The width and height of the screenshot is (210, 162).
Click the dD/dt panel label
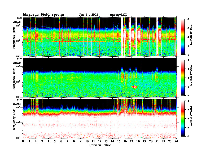pos(17,63)
